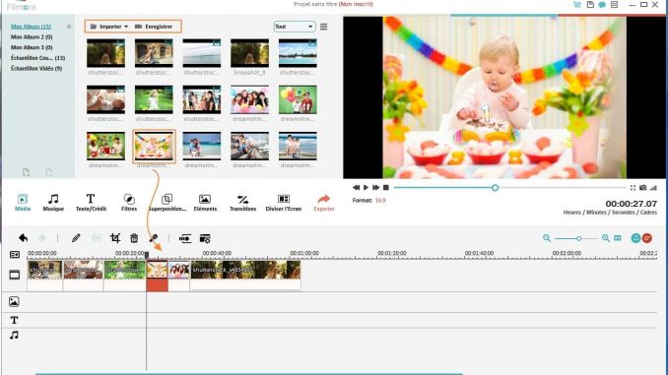Click the preview play button
The height and width of the screenshot is (375, 668).
366,187
